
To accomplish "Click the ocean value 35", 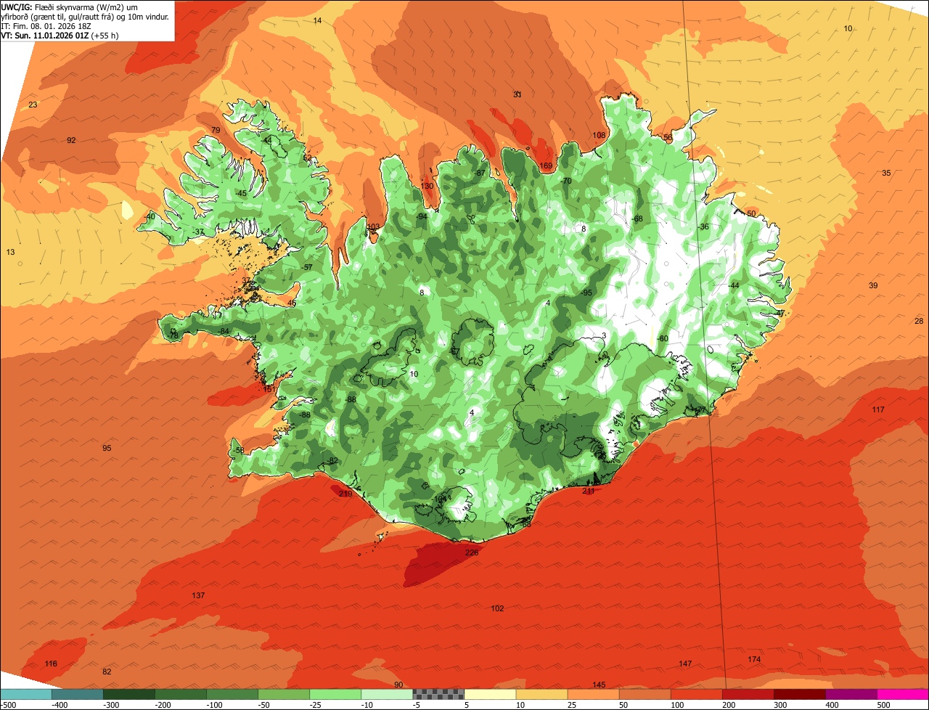I will point(886,173).
